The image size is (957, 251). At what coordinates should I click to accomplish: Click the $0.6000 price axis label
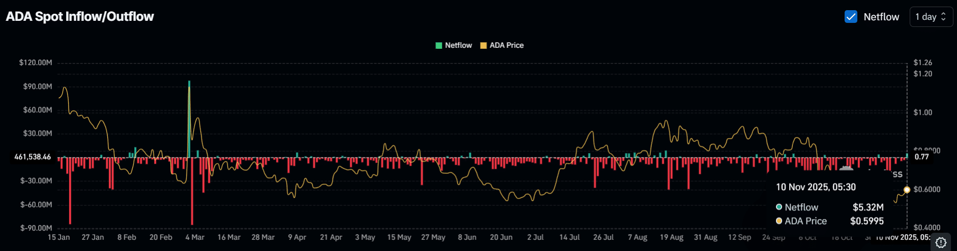[x=927, y=189]
